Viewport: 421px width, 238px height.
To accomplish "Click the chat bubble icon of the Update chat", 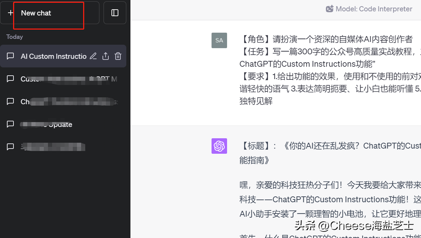I will pos(11,125).
